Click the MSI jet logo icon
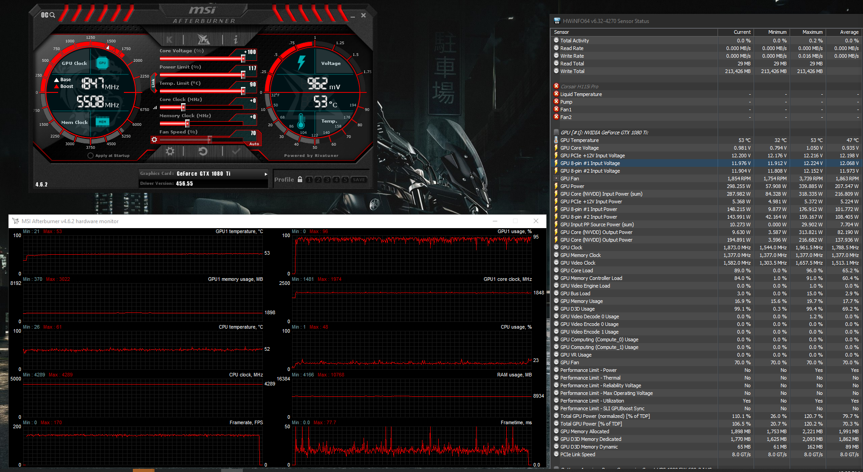The image size is (863, 472). (x=203, y=40)
